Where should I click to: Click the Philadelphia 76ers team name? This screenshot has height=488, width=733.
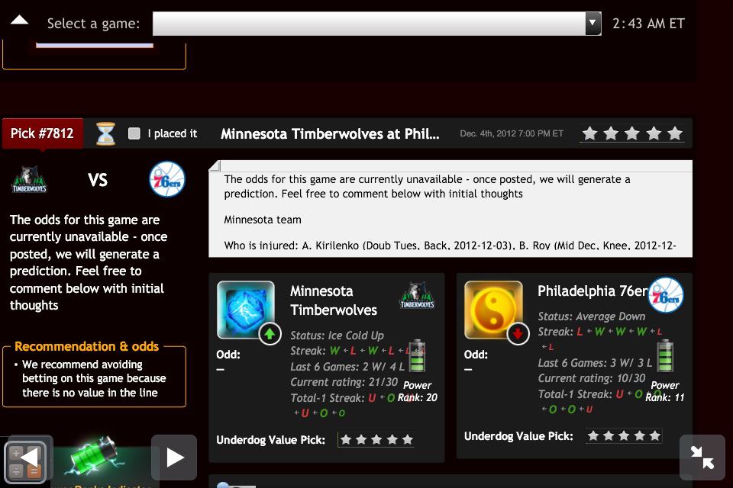pos(593,291)
